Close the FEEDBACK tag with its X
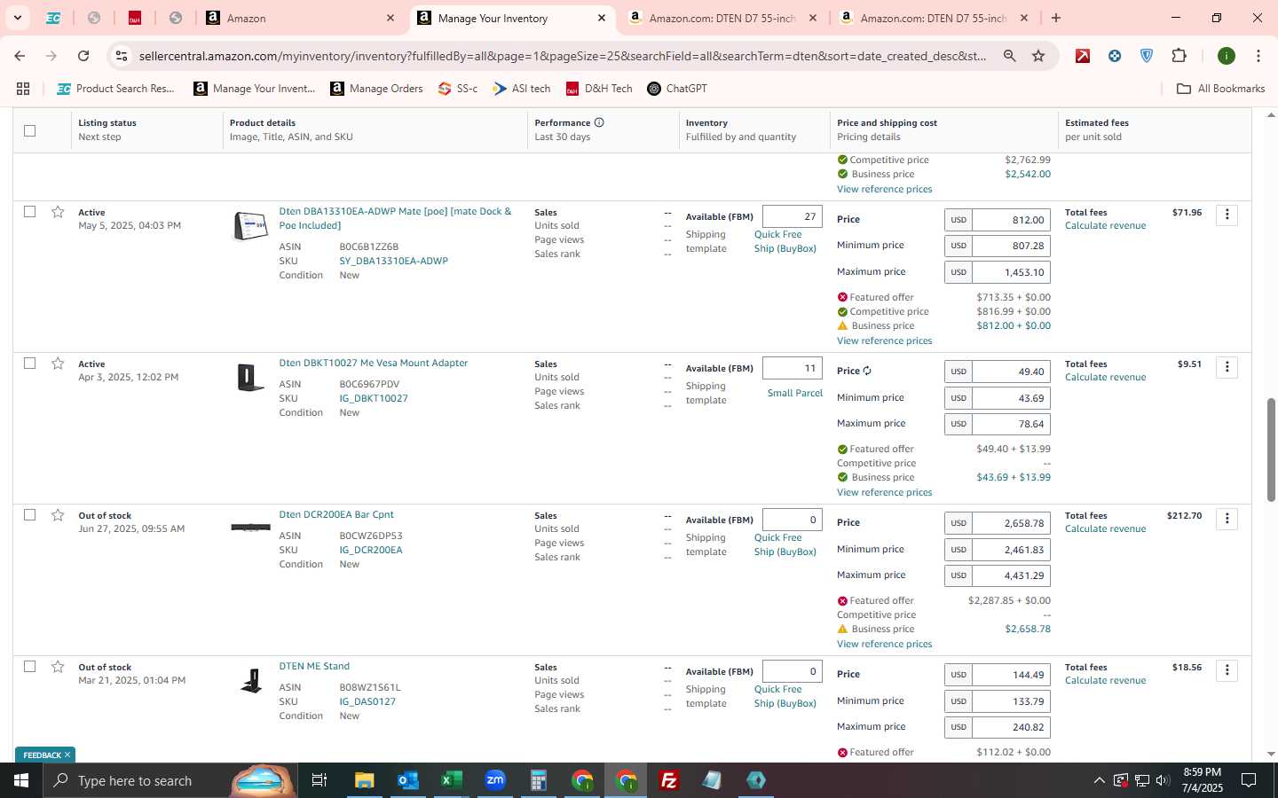This screenshot has height=798, width=1278. (x=67, y=755)
